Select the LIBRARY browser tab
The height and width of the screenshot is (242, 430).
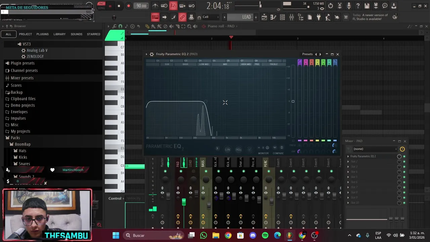tap(59, 34)
